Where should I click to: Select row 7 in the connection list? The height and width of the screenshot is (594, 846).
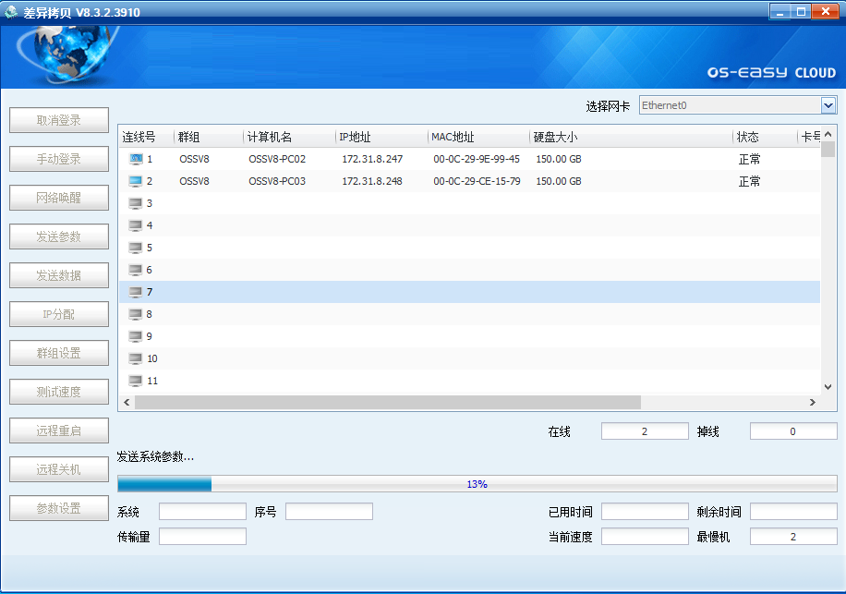point(462,292)
